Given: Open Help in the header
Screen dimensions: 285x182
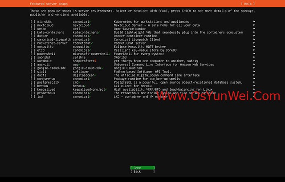Looking at the screenshot, I should [x=248, y=4].
